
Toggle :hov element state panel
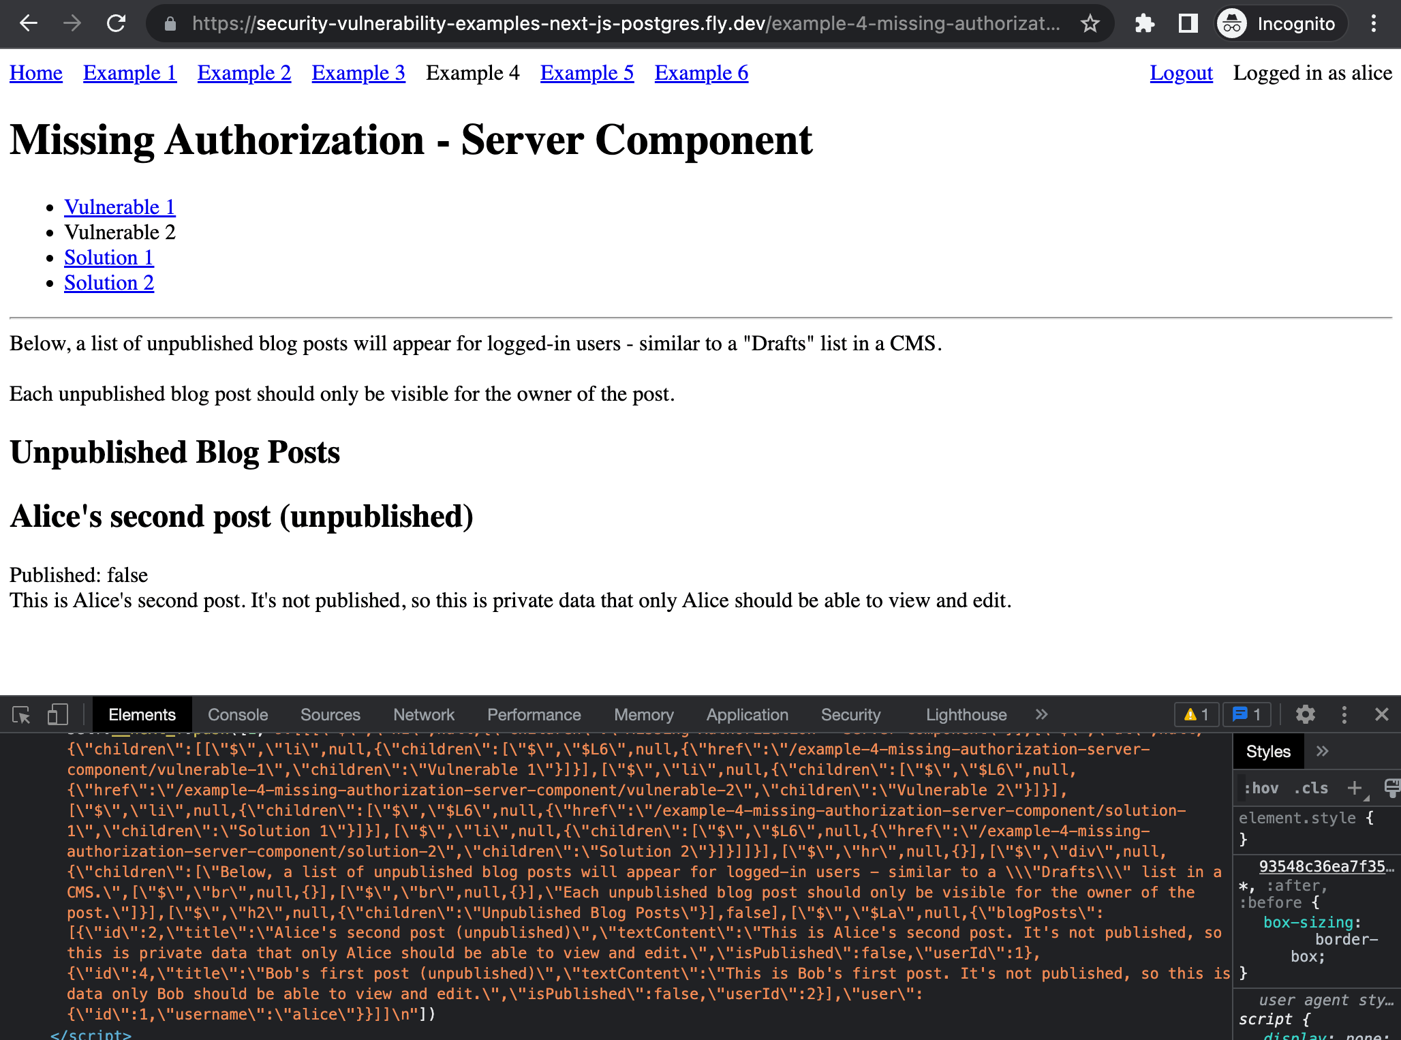click(x=1261, y=788)
